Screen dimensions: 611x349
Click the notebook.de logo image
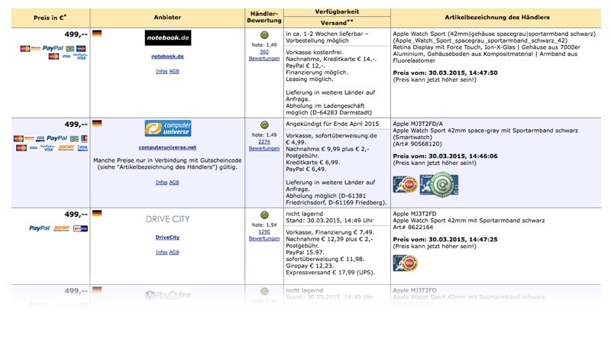pos(168,37)
